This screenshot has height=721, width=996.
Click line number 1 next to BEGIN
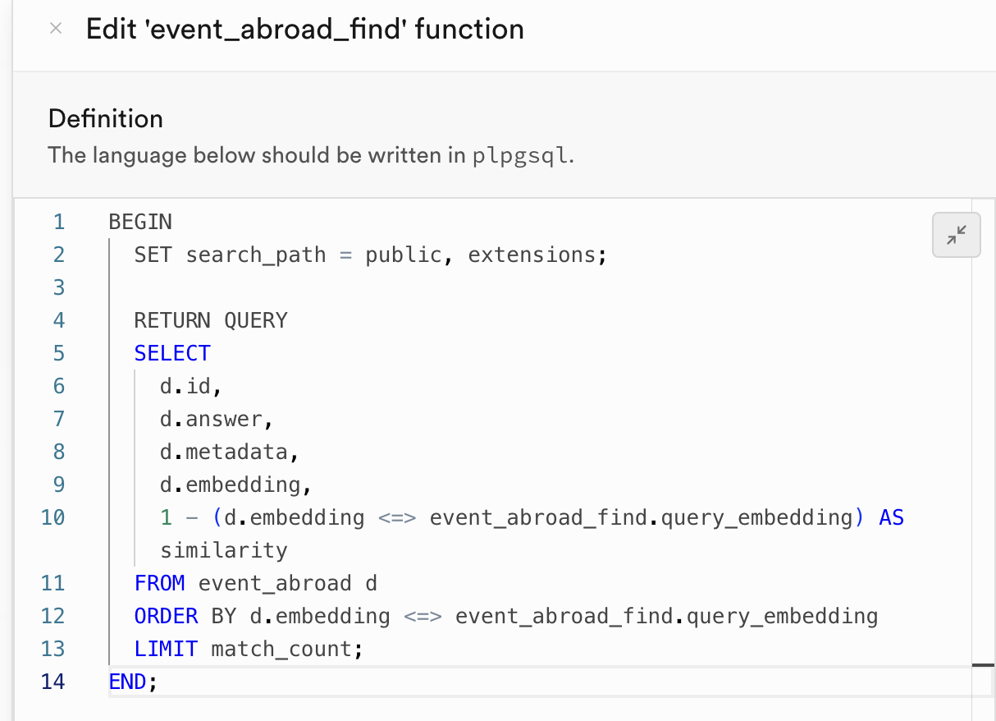click(x=58, y=221)
